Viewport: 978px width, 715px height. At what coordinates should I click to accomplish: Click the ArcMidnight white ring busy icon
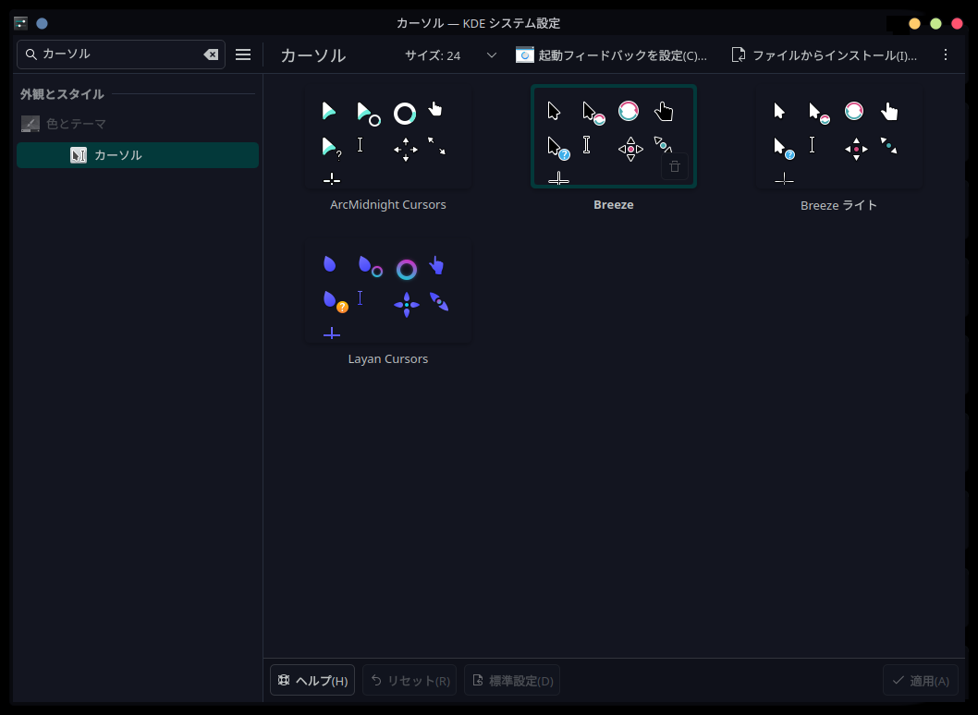405,114
